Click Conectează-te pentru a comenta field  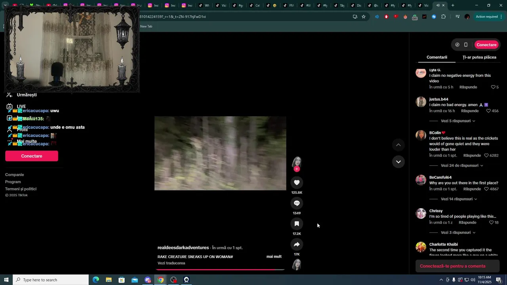tap(457, 266)
